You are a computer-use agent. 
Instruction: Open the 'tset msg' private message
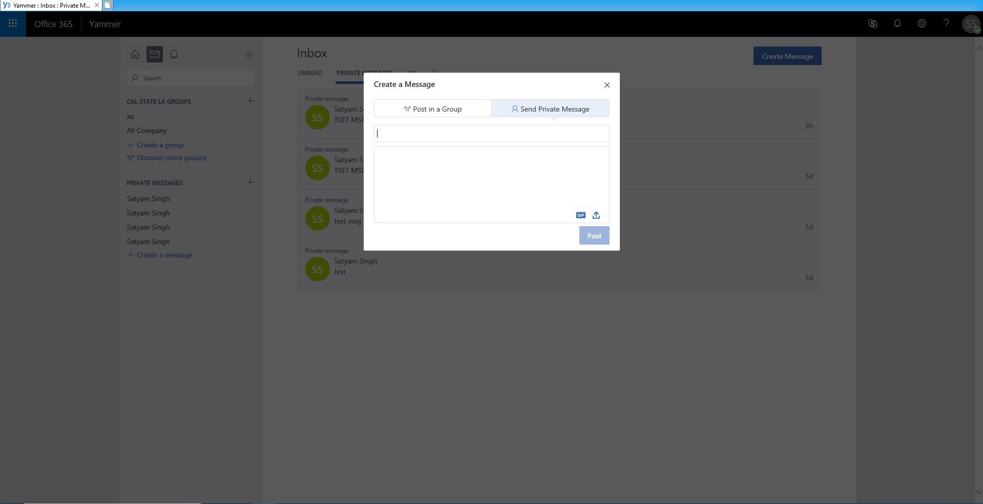point(559,214)
